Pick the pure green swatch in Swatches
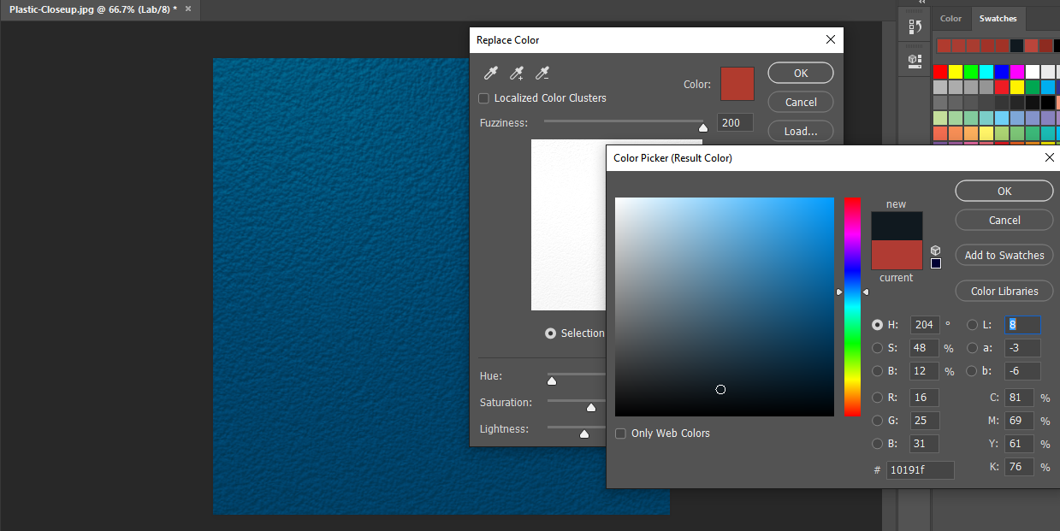 (971, 71)
